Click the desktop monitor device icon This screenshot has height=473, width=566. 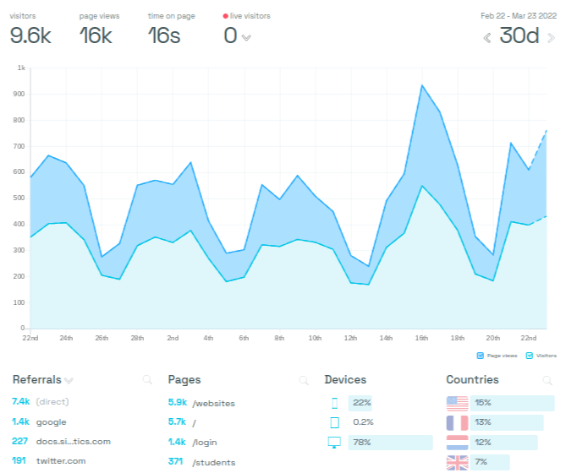(334, 443)
